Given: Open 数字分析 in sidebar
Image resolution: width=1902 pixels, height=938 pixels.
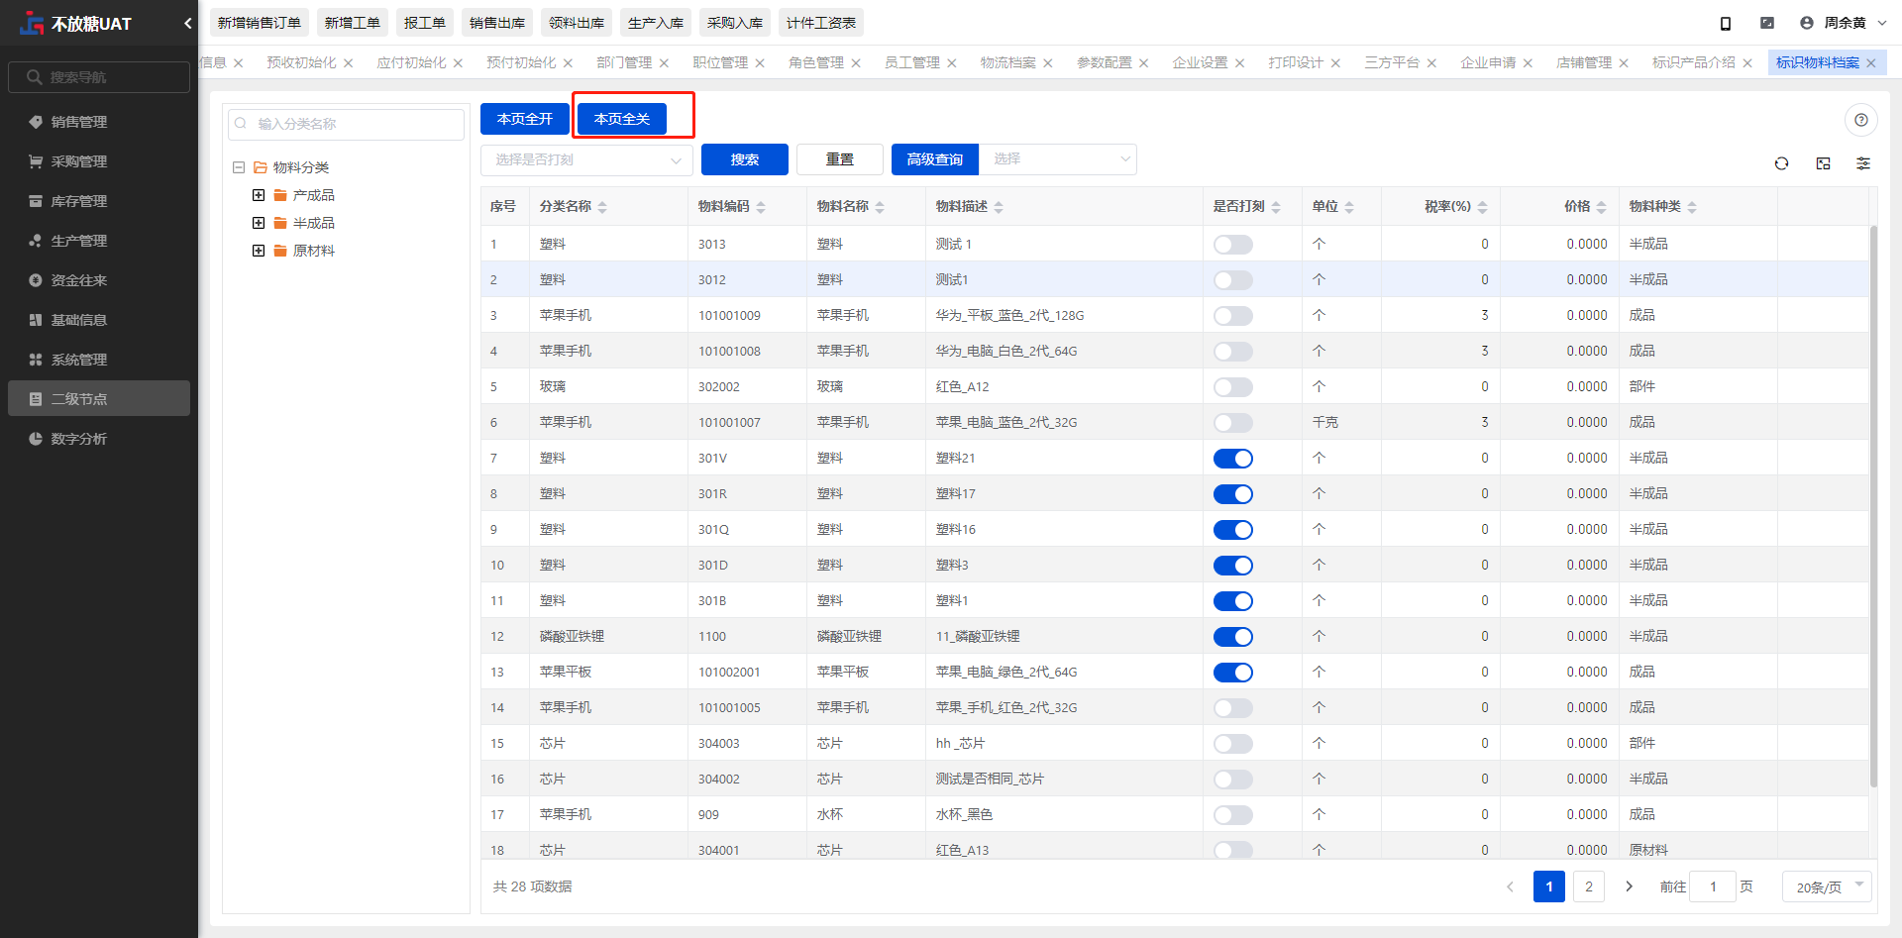Looking at the screenshot, I should pos(99,439).
